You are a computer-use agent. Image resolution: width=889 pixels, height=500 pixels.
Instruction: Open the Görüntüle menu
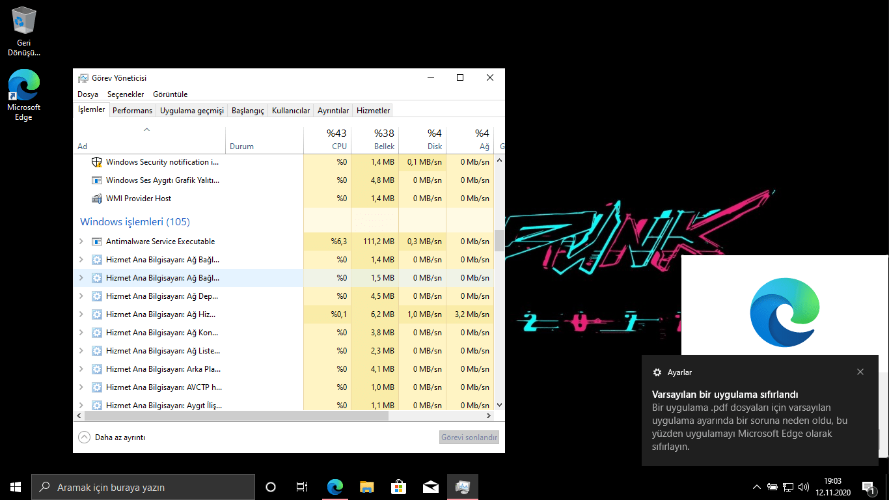tap(170, 94)
